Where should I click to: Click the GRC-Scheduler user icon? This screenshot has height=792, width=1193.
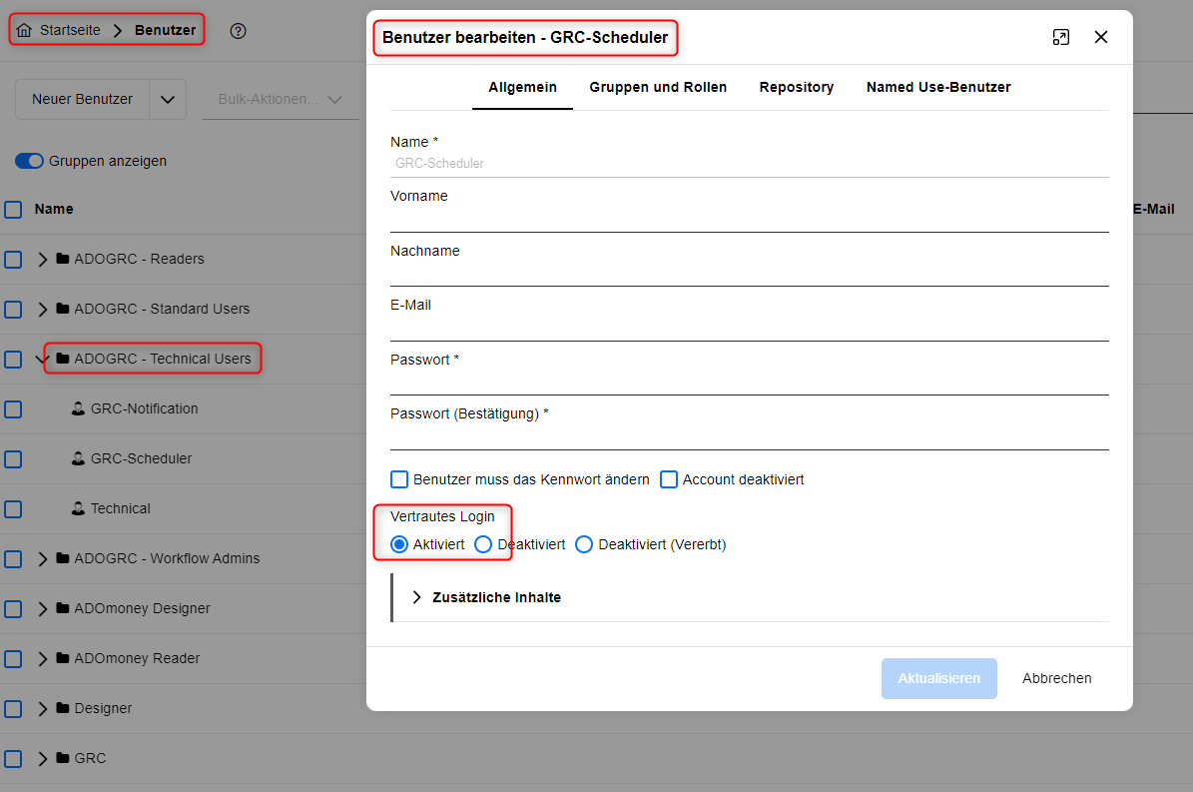78,458
